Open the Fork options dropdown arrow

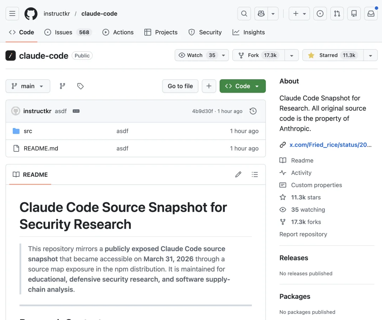point(291,55)
